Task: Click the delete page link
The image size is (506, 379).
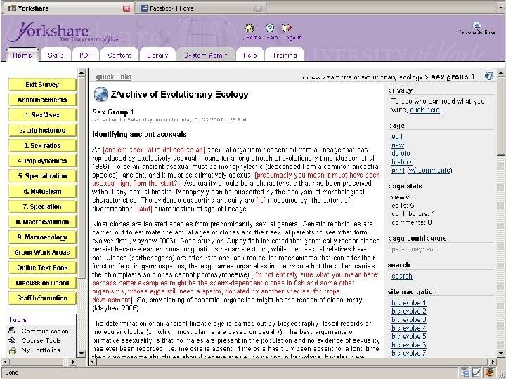Action: click(x=401, y=154)
